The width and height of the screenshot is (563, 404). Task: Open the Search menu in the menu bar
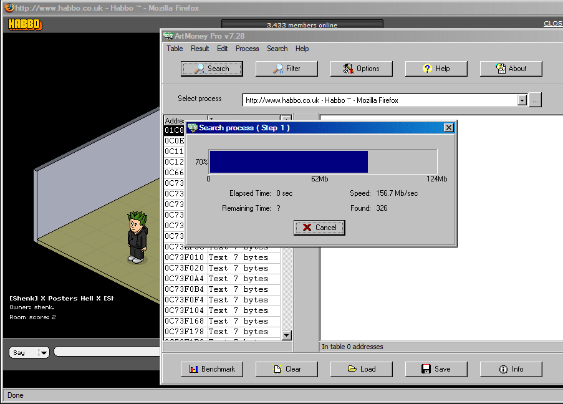(x=277, y=49)
